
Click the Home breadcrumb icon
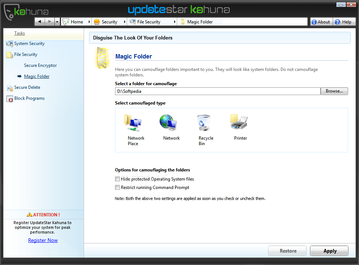point(66,22)
